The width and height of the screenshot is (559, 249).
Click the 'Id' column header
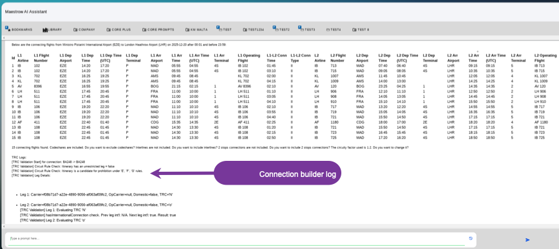13,58
